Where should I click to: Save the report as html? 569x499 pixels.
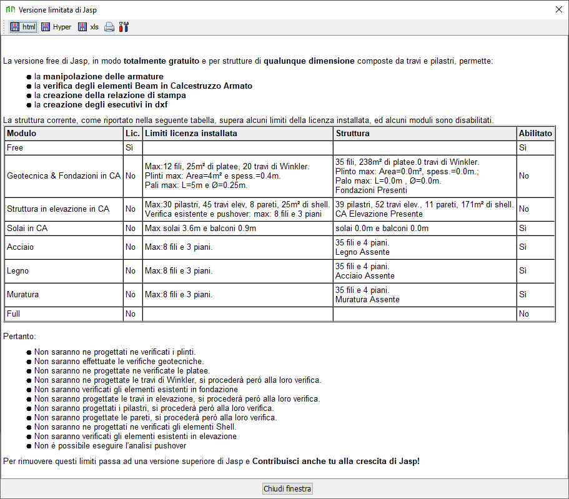pos(23,27)
